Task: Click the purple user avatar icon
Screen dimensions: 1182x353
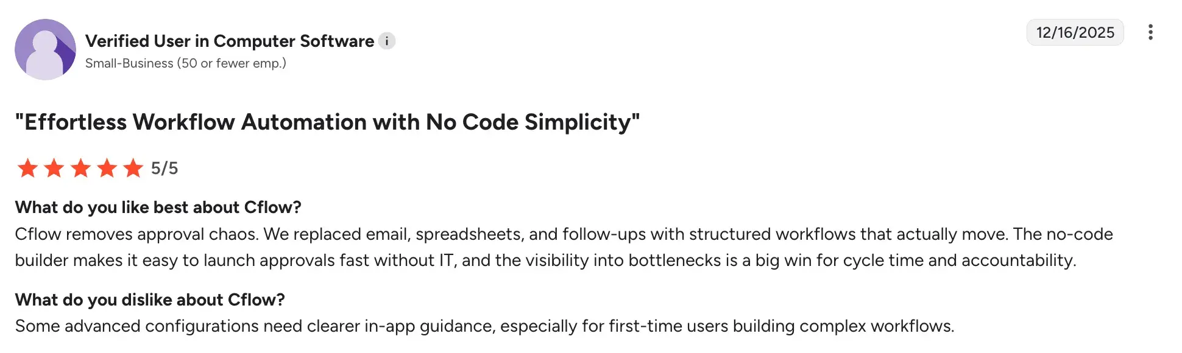Action: (x=45, y=49)
